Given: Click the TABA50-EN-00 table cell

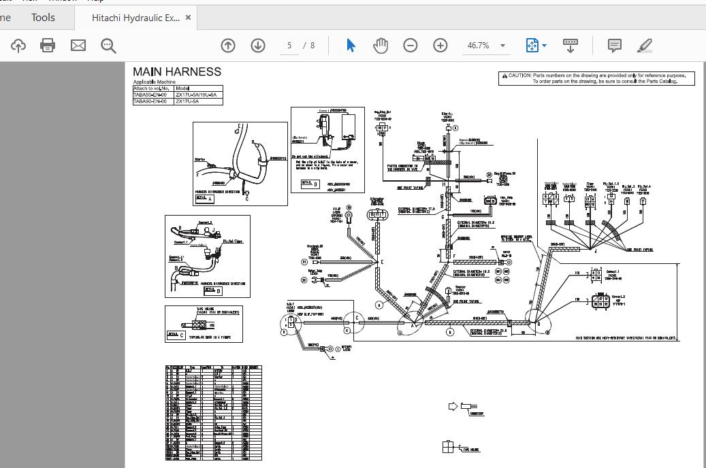Looking at the screenshot, I should tap(153, 95).
